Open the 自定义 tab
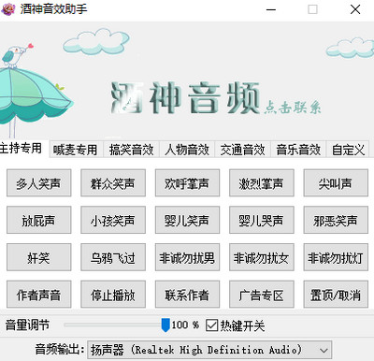374x361 pixels. (348, 150)
